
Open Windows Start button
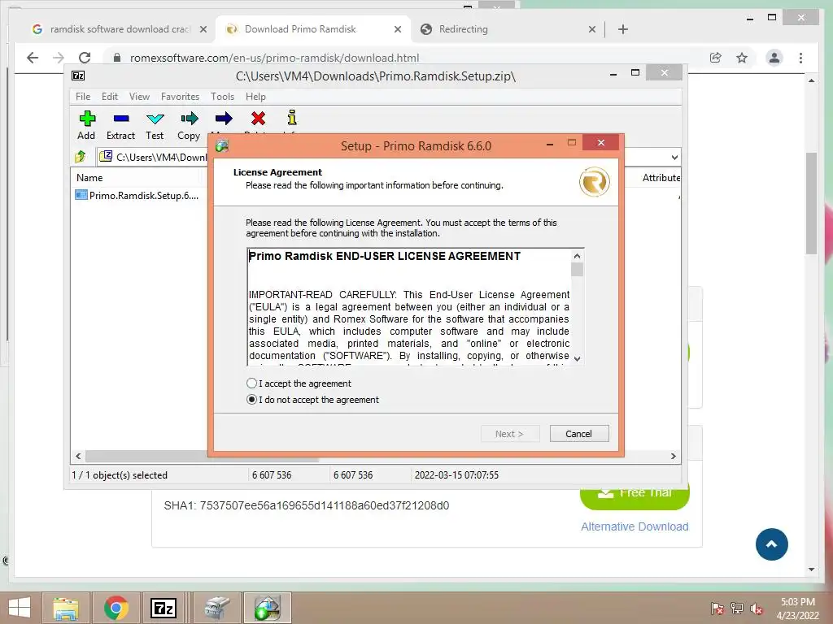coord(20,608)
